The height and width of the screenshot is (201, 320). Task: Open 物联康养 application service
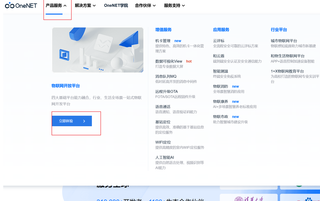[x=220, y=102]
